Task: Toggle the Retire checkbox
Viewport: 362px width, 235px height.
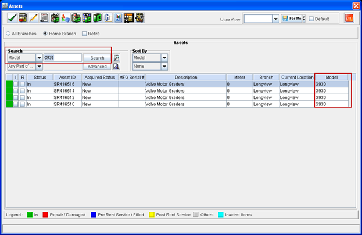Action: pos(84,34)
